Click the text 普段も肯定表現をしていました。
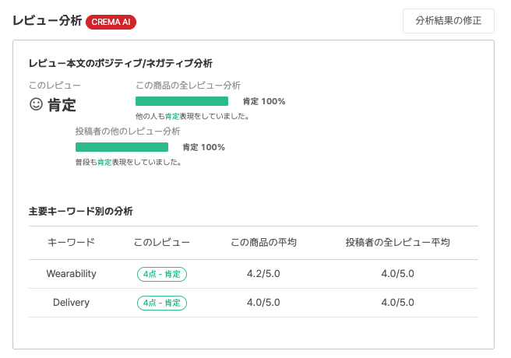Image resolution: width=511 pixels, height=358 pixels. tap(129, 162)
